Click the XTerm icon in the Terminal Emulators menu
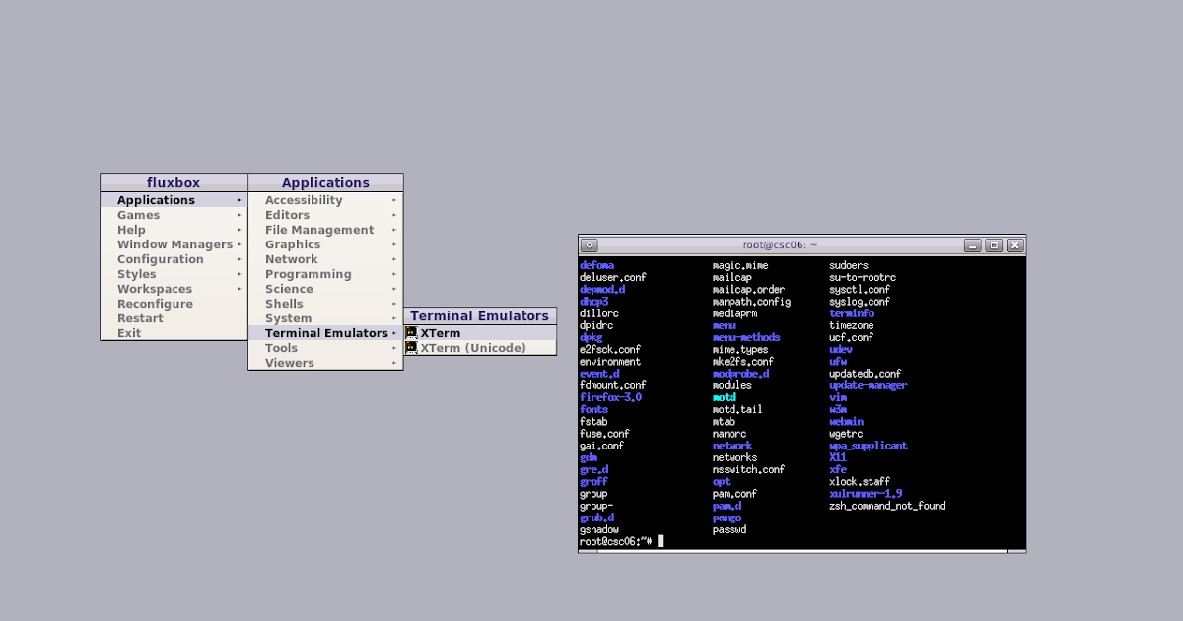Image resolution: width=1183 pixels, height=621 pixels. click(411, 333)
